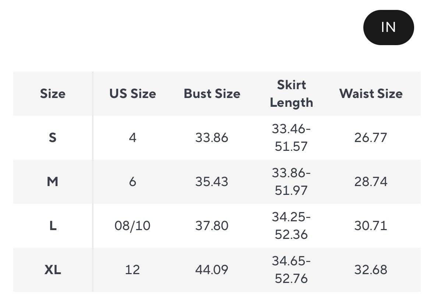Screen dimensions: 434x298
Task: Toggle the IN unit button
Action: (388, 28)
